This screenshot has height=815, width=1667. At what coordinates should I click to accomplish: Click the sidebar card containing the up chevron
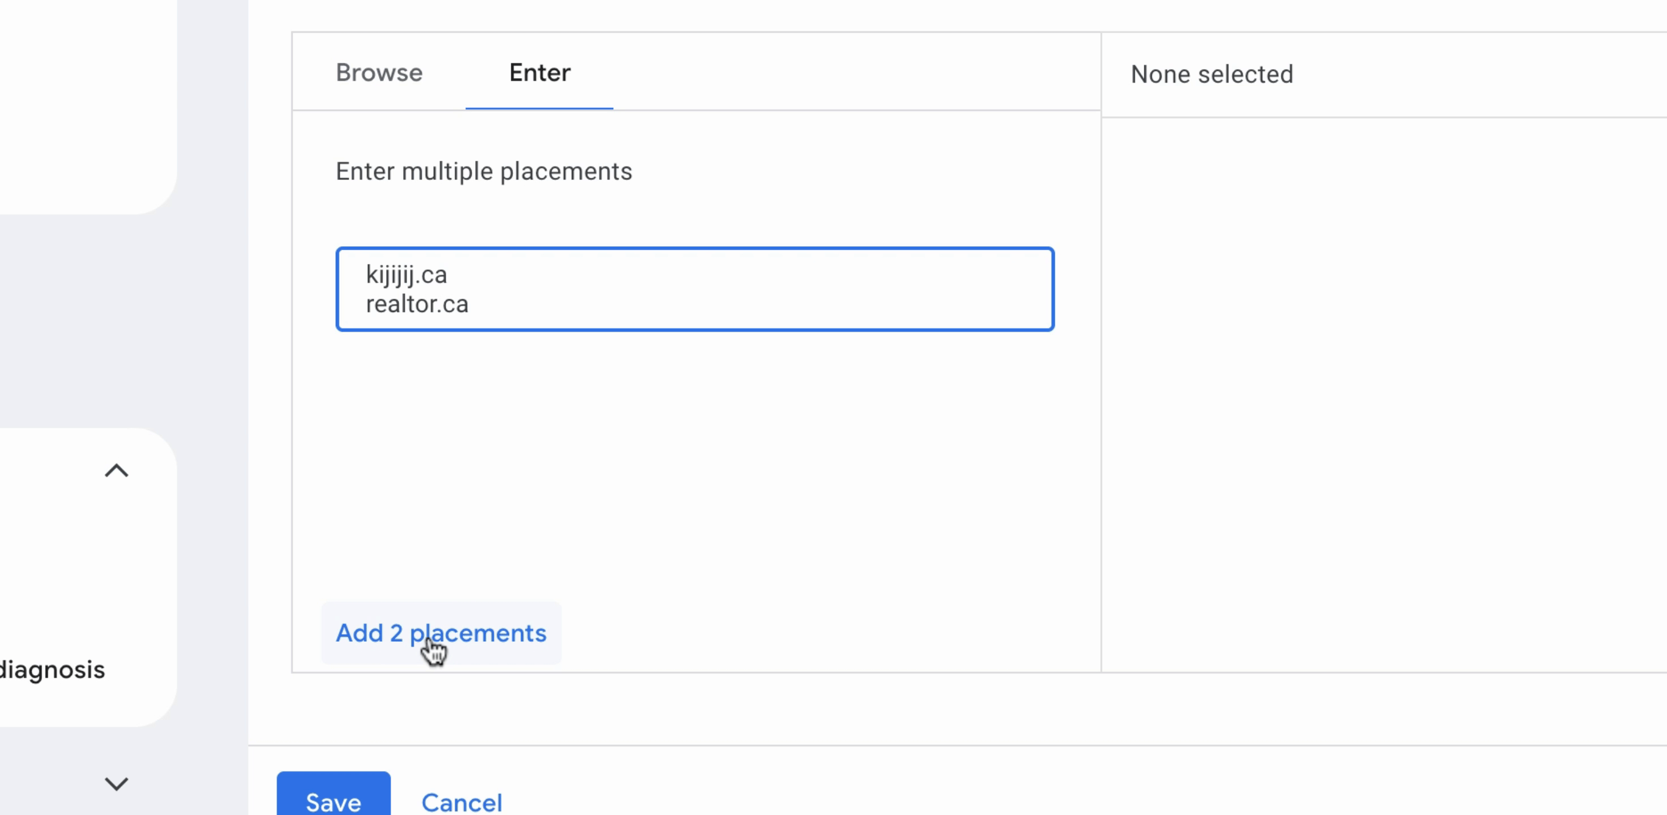[x=87, y=577]
